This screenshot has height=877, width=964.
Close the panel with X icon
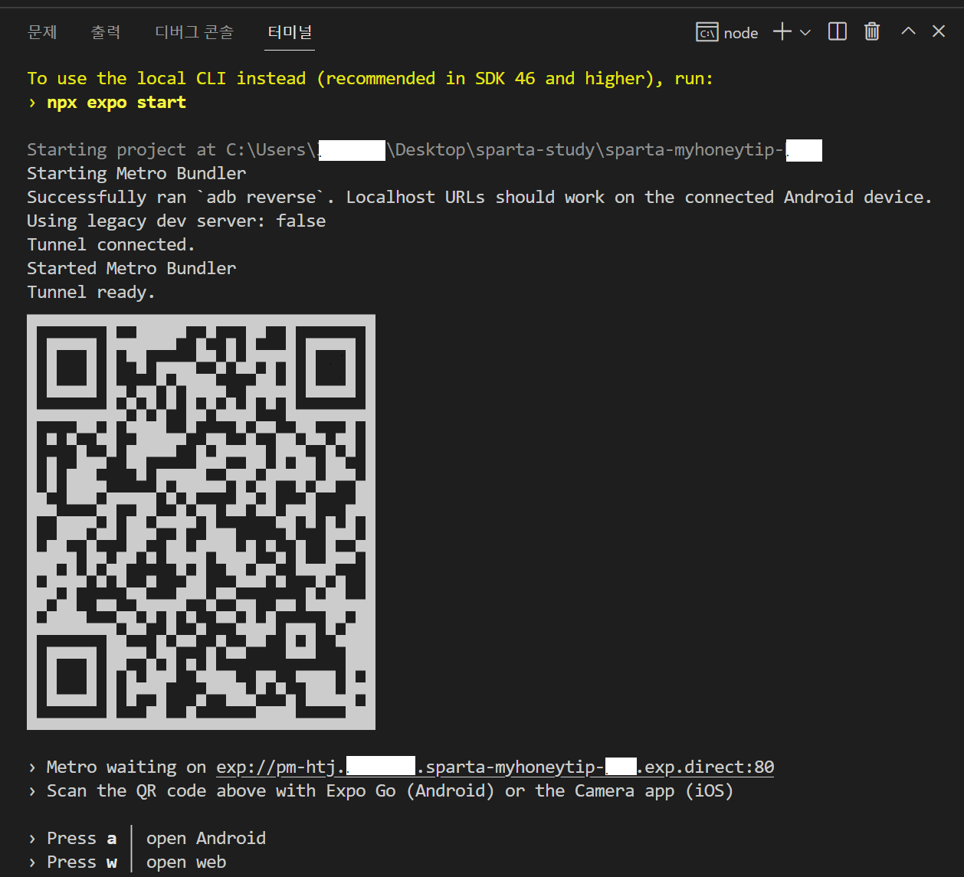939,31
